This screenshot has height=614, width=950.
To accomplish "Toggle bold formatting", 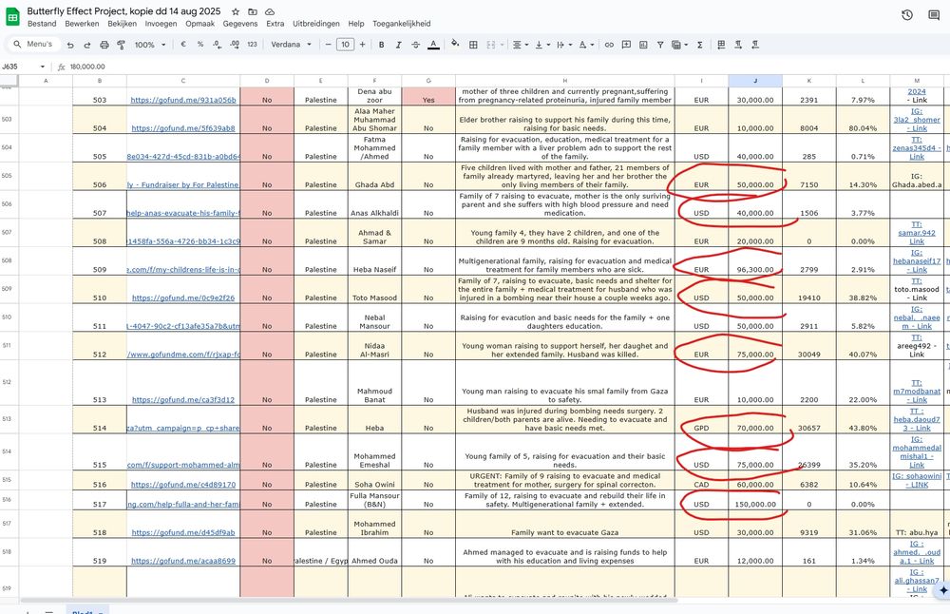I will point(381,45).
